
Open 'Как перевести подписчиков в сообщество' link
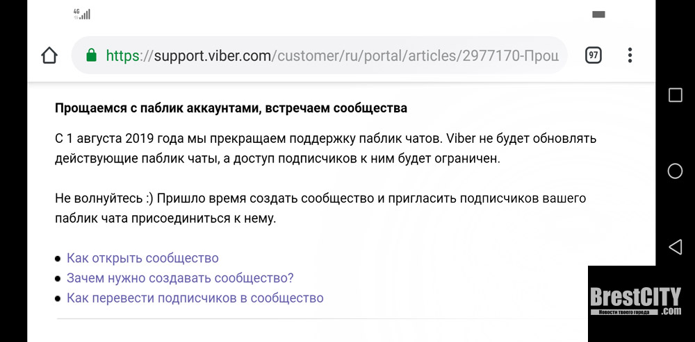195,298
